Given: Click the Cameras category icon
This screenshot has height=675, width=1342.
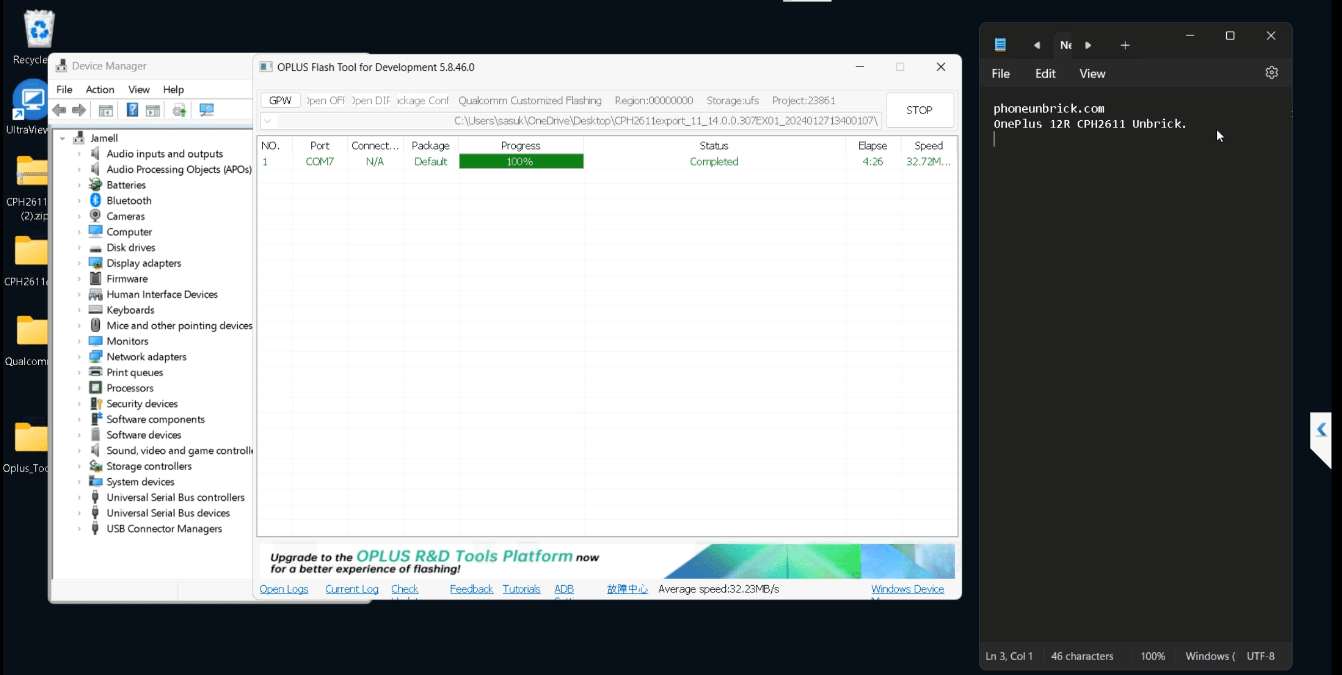Looking at the screenshot, I should [x=95, y=216].
